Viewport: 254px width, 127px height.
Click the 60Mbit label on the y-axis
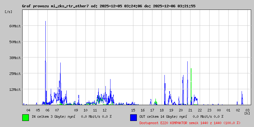pyautogui.click(x=15, y=26)
